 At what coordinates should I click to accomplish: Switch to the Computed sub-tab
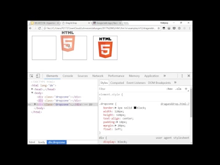point(117,83)
